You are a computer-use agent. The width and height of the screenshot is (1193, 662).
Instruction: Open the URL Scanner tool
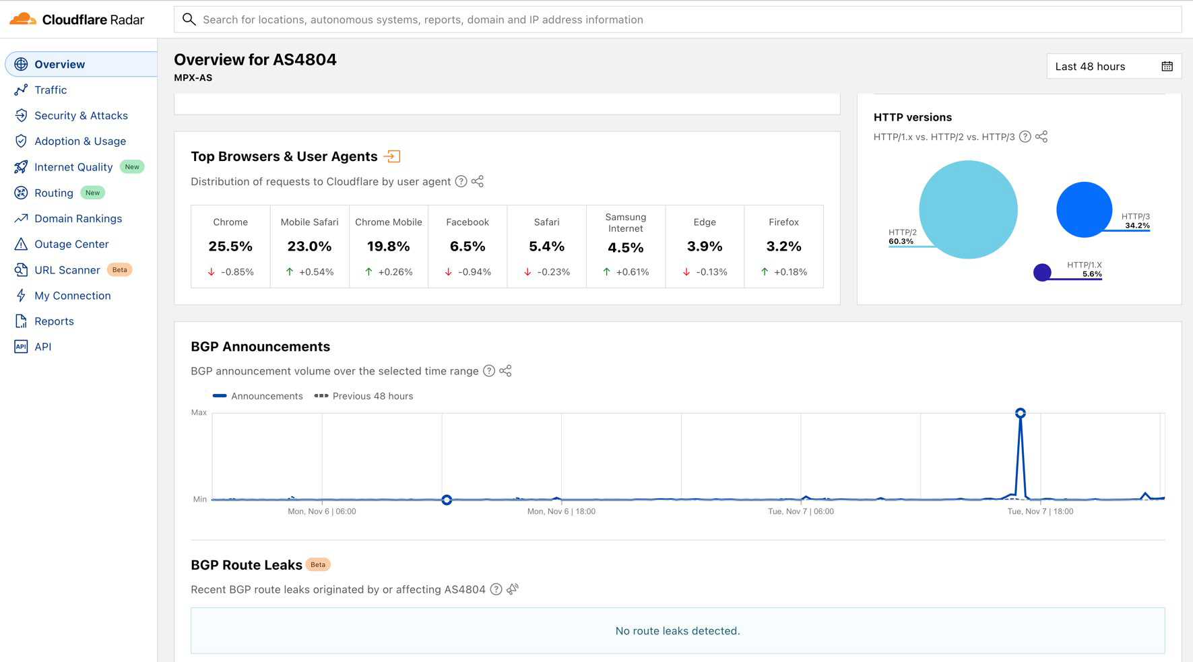tap(67, 270)
